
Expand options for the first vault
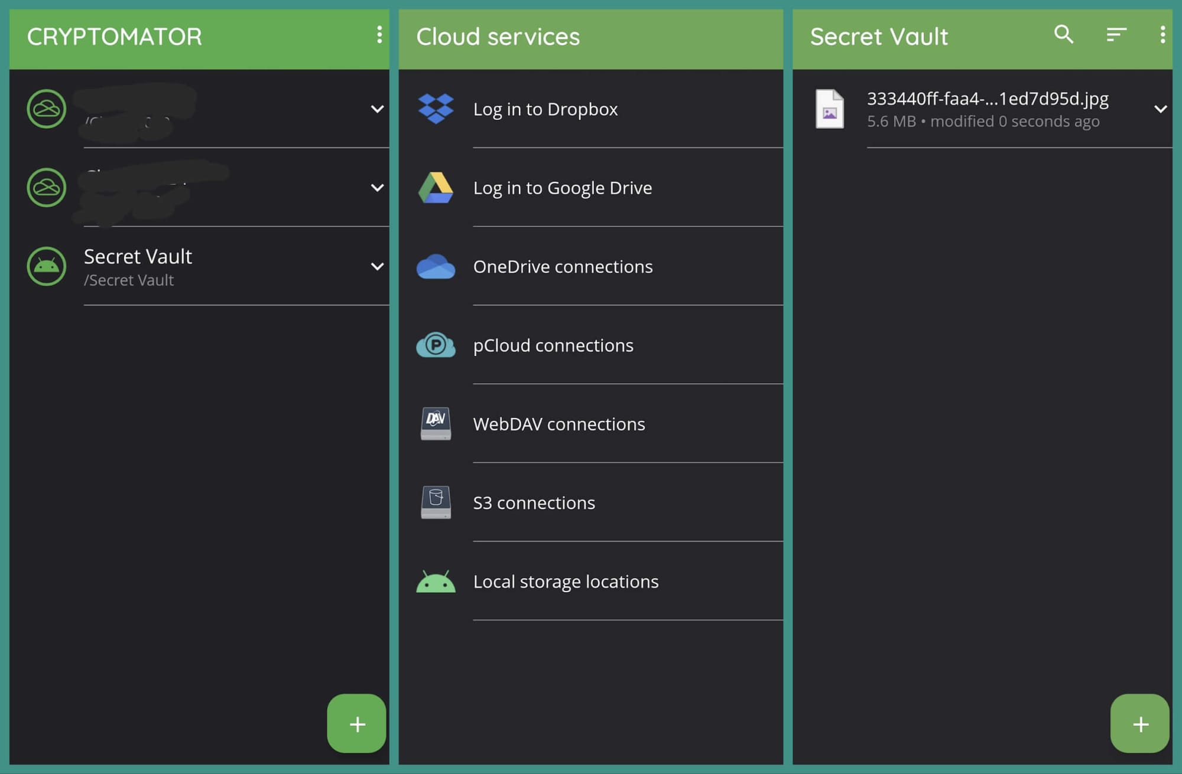(378, 109)
